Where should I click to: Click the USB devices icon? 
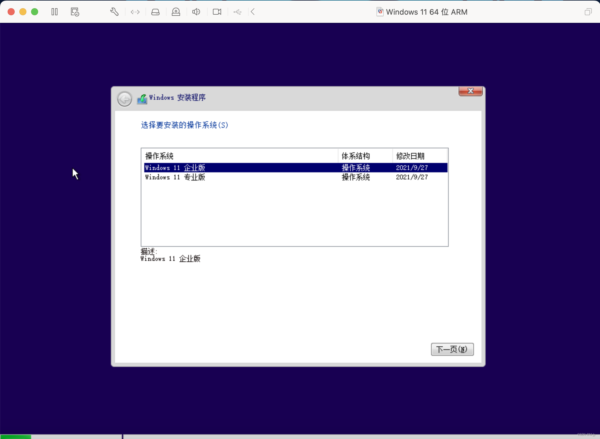(x=237, y=12)
